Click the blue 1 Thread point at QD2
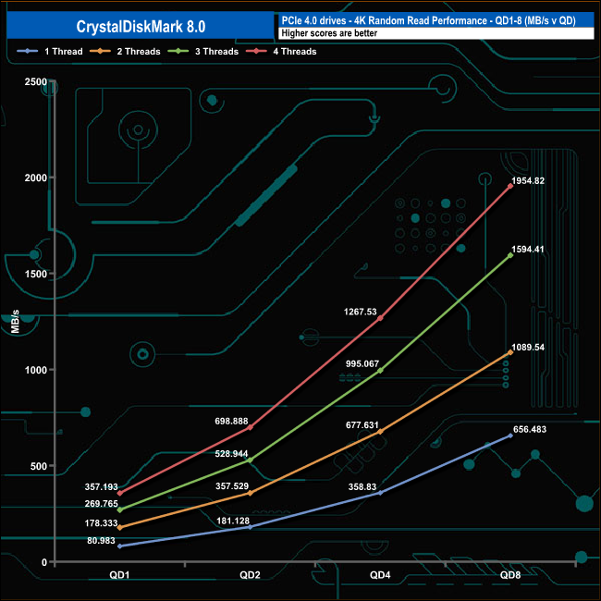Screen dimensions: 601x601 point(250,527)
